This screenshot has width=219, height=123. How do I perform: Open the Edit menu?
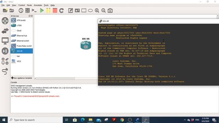pyautogui.click(x=8, y=5)
